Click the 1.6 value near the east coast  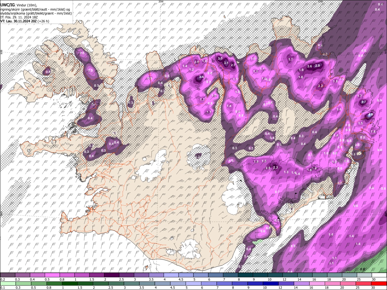[x=373, y=131]
